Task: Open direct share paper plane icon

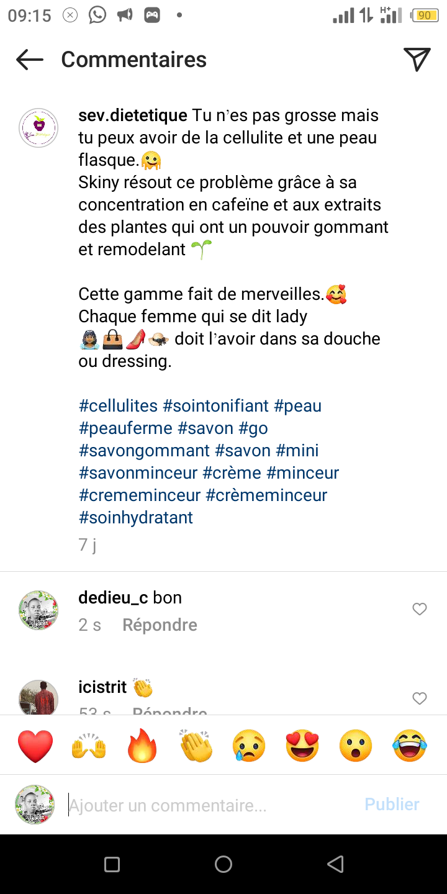Action: point(417,60)
